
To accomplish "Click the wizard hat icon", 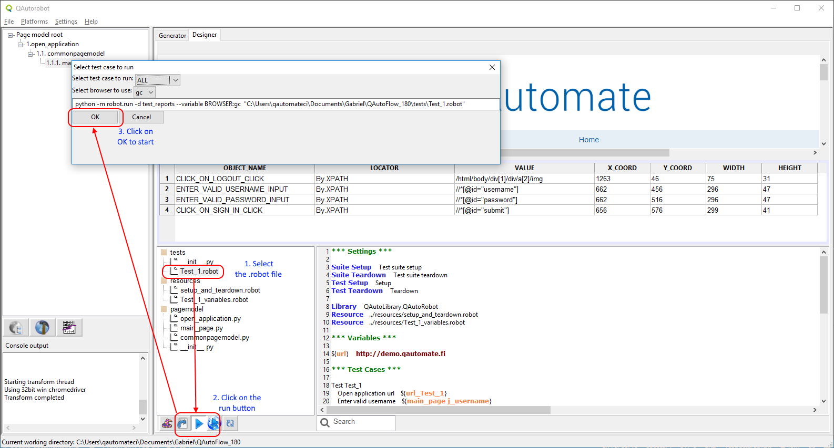I will click(x=167, y=423).
